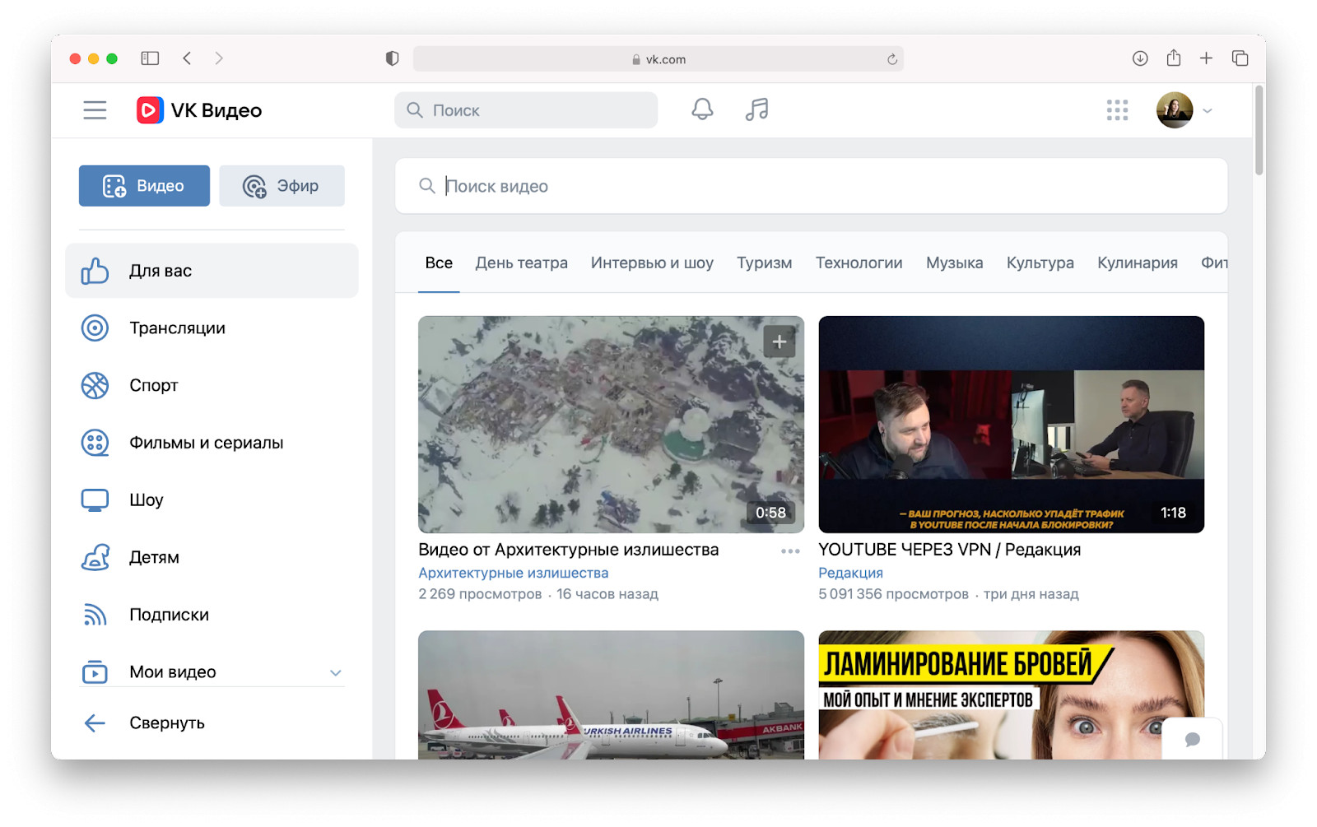Screen dimensions: 1317x827
Task: Collapse the sidebar with Свернуть
Action: tap(166, 723)
